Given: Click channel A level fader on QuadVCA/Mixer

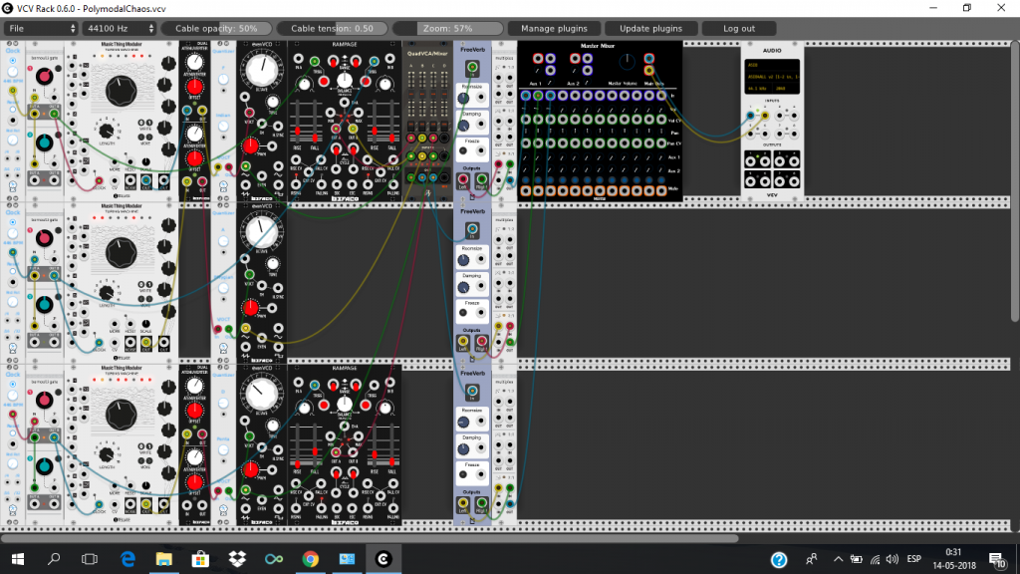Looking at the screenshot, I should point(411,94).
